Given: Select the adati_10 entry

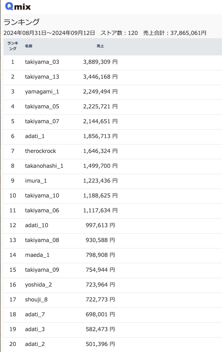Looking at the screenshot, I should [x=37, y=225].
